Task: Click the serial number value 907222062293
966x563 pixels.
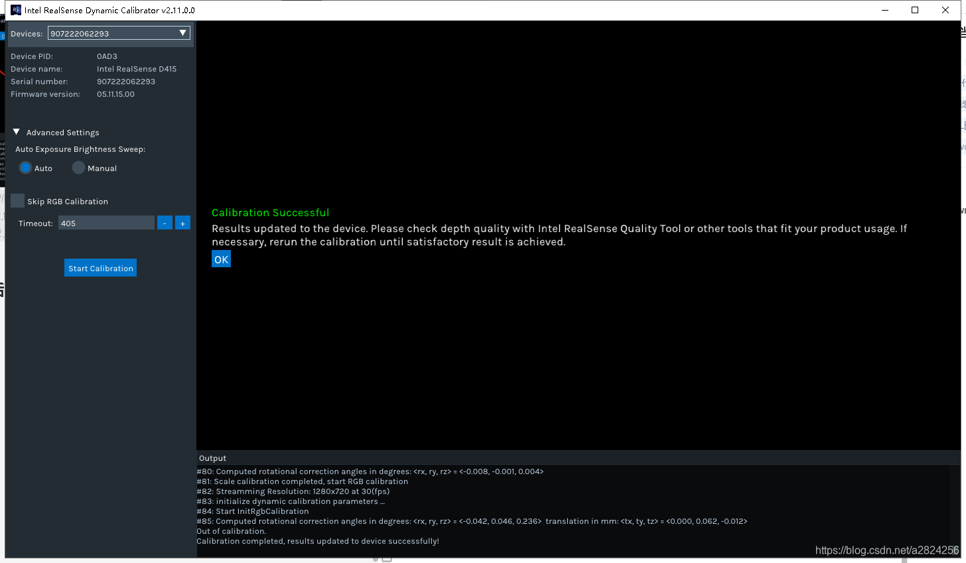Action: pyautogui.click(x=126, y=82)
